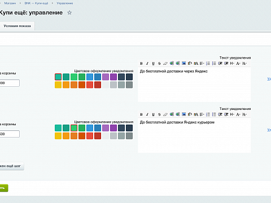
Task: Go to 'Управление' breadcrumb
Action: 65,3
